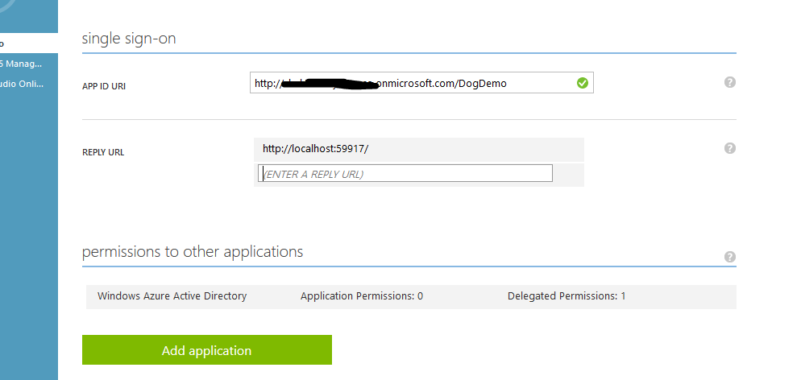Screen dimensions: 801x380
Task: Click the REPLY URL label
Action: tap(103, 152)
